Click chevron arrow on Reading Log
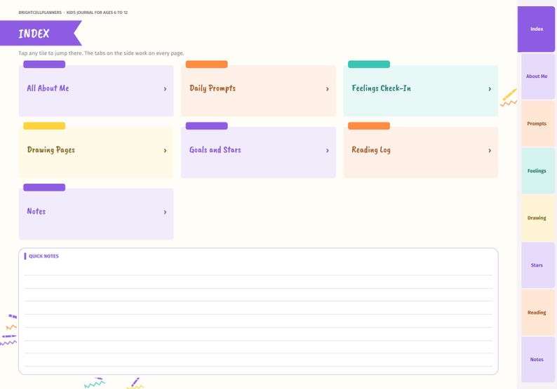 coord(490,151)
